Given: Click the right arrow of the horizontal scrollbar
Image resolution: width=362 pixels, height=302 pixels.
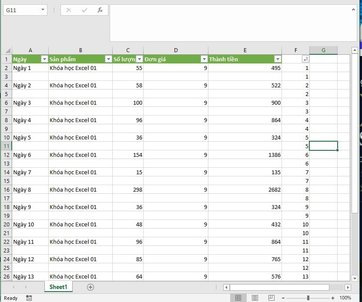Looking at the screenshot, I should coord(347,287).
